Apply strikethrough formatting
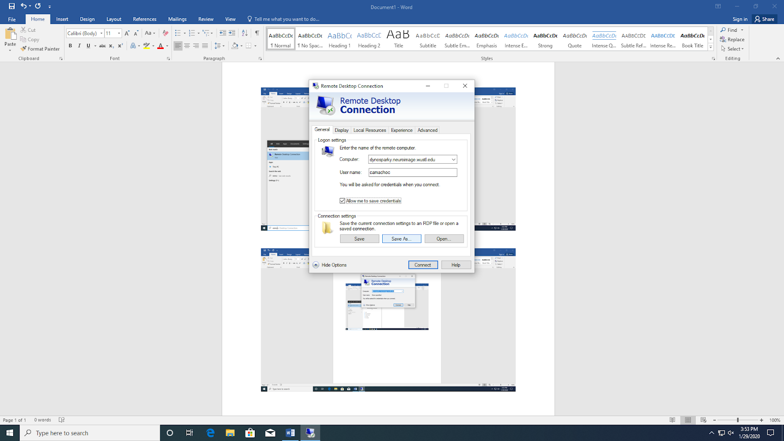Screen dimensions: 784x441 [x=102, y=46]
